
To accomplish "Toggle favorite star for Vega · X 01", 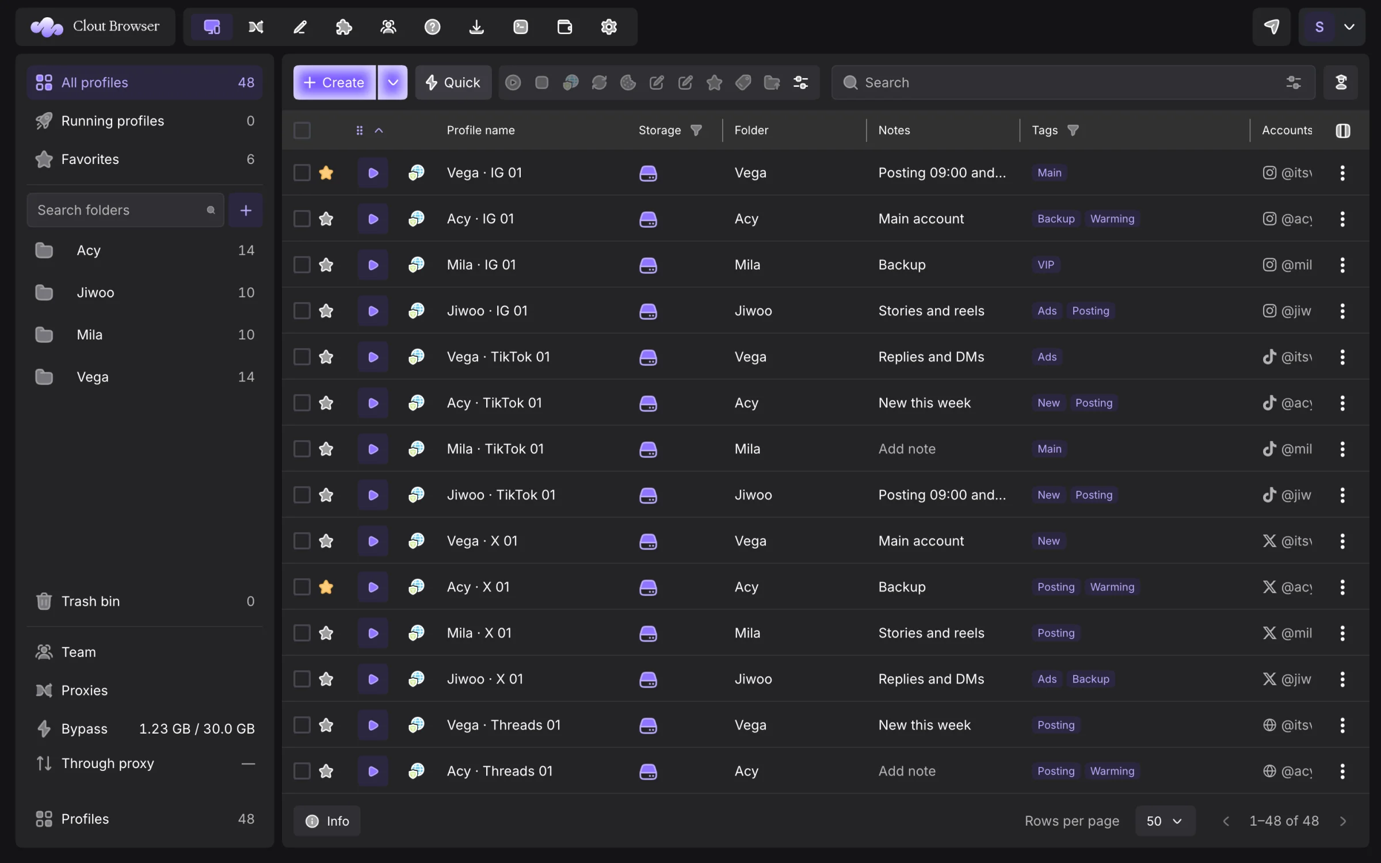I will (326, 541).
